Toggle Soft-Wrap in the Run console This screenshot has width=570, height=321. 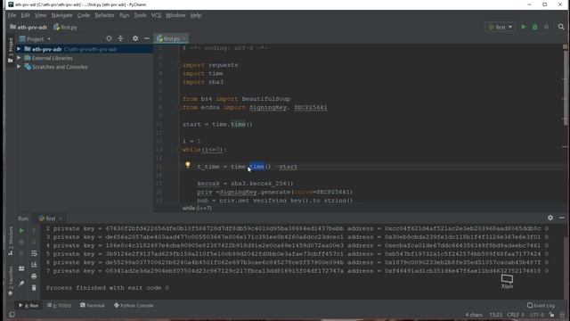34,253
